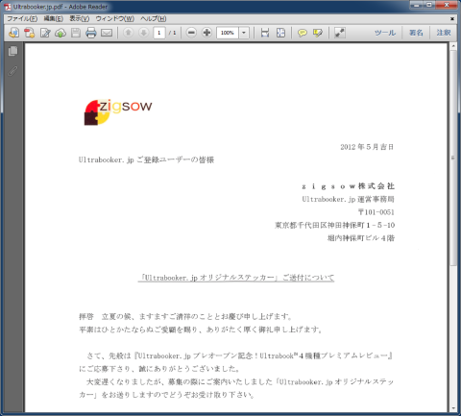The image size is (461, 416).
Task: Open the 編集(E) menu
Action: point(53,18)
